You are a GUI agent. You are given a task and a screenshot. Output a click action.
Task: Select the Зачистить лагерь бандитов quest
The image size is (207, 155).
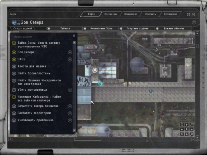pos(38,106)
